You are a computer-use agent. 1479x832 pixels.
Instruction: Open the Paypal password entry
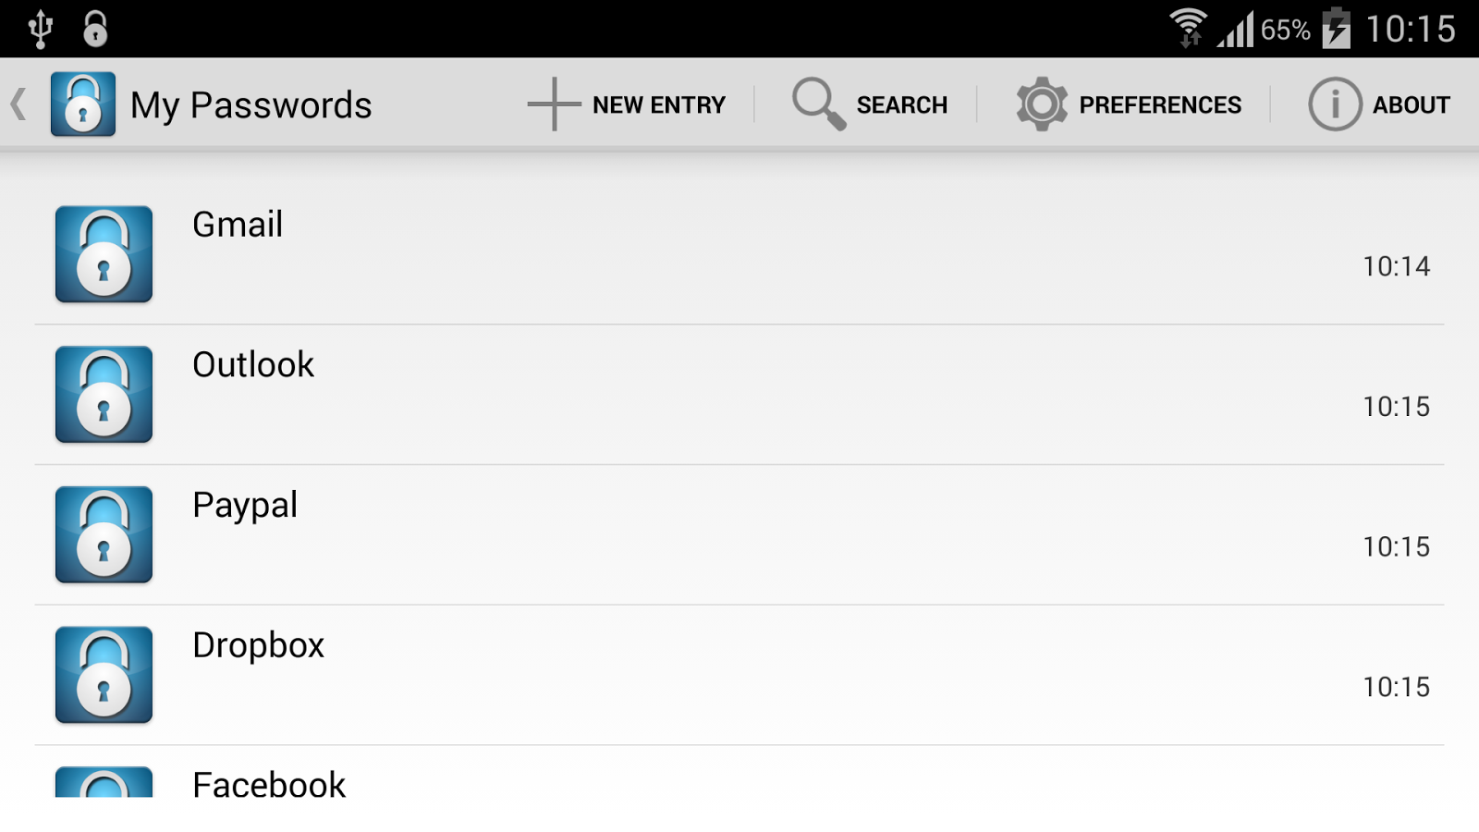point(647,534)
